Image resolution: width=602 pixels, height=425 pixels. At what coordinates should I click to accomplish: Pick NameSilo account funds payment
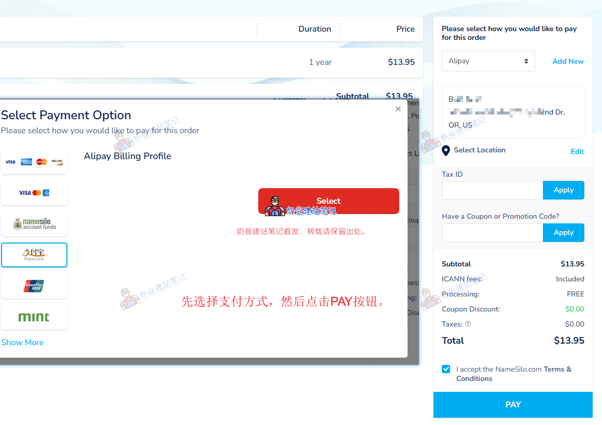tap(34, 224)
